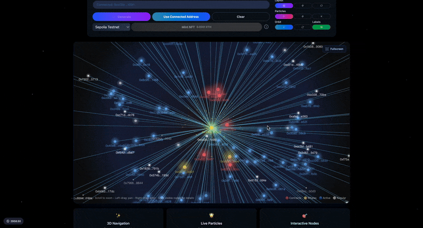The height and width of the screenshot is (228, 423).
Task: Select node labeled 0xc71d...dc78
Action: click(125, 111)
